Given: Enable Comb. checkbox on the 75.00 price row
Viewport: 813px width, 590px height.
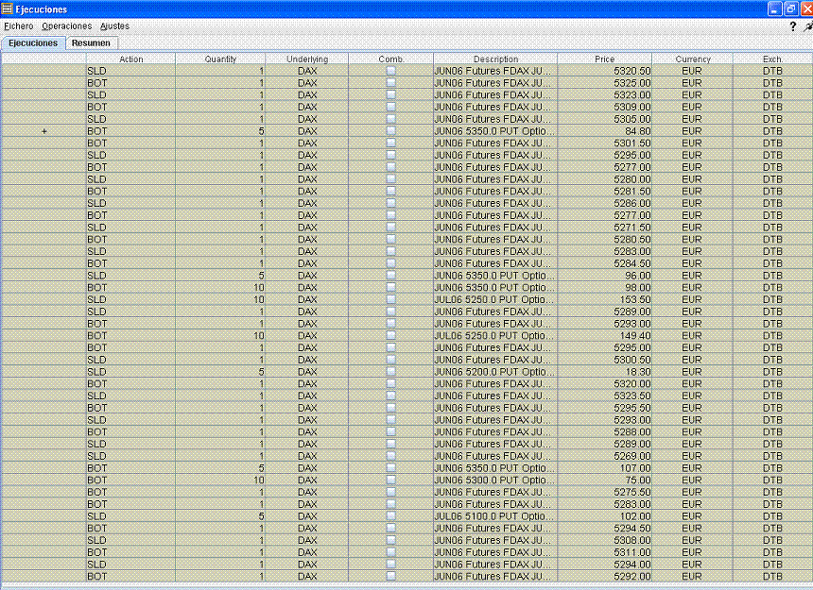Looking at the screenshot, I should tap(390, 480).
